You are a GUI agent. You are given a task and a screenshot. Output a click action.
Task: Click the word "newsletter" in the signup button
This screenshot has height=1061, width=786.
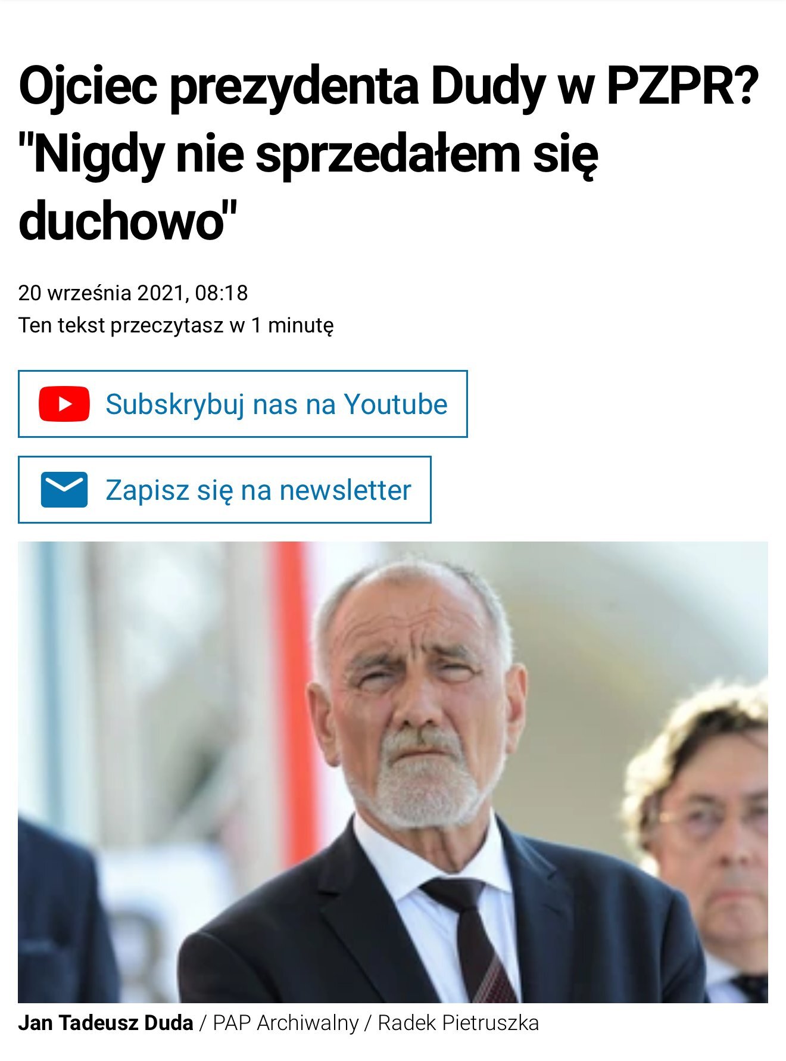[345, 490]
